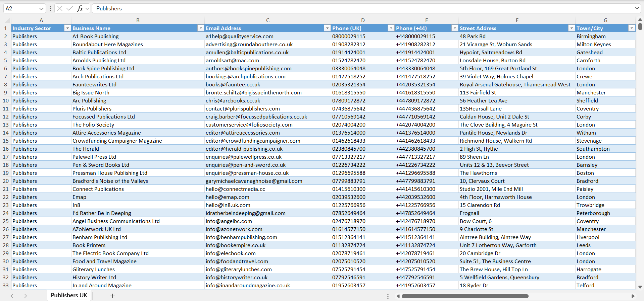The image size is (644, 301).
Task: Expand the Name Box dropdown
Action: pos(41,8)
